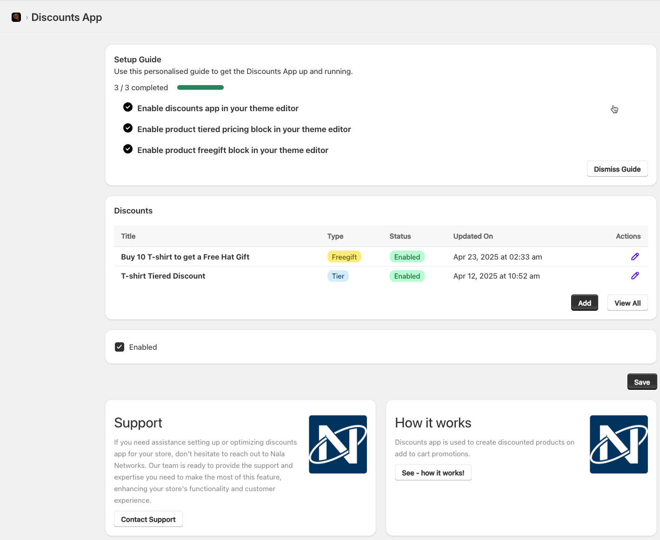The image size is (660, 540).
Task: Click the Status column header
Action: pyautogui.click(x=400, y=236)
